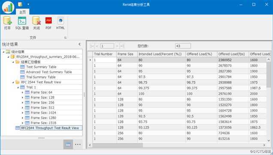Screen dimensions: 273x155
Task: Export report as HTML
Action: point(60,23)
